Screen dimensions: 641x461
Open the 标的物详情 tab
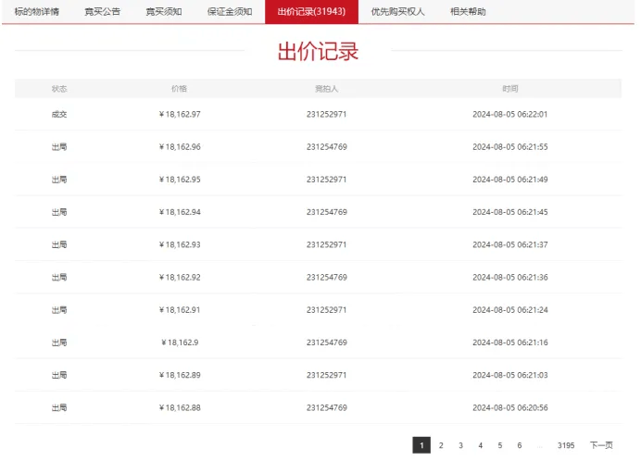(x=36, y=12)
